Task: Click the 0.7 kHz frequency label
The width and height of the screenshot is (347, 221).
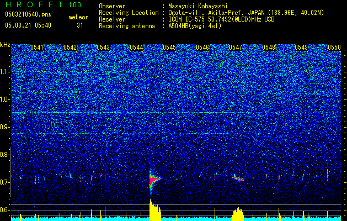Action: (x=4, y=182)
